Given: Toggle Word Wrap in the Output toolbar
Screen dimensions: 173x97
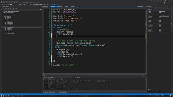Looking at the screenshot, I should (x=79, y=77).
